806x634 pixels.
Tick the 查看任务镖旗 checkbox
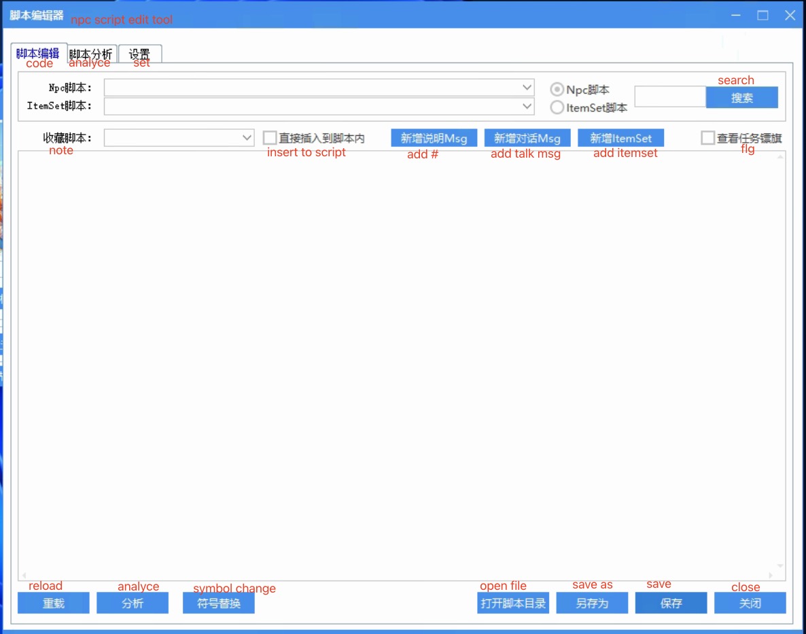tap(708, 138)
